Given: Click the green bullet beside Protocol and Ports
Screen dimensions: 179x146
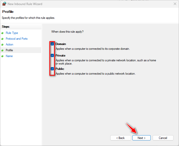Looking at the screenshot, I should (3, 39).
